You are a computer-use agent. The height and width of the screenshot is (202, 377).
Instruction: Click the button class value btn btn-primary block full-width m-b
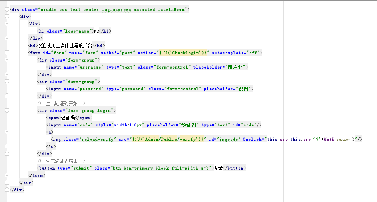pos(161,168)
